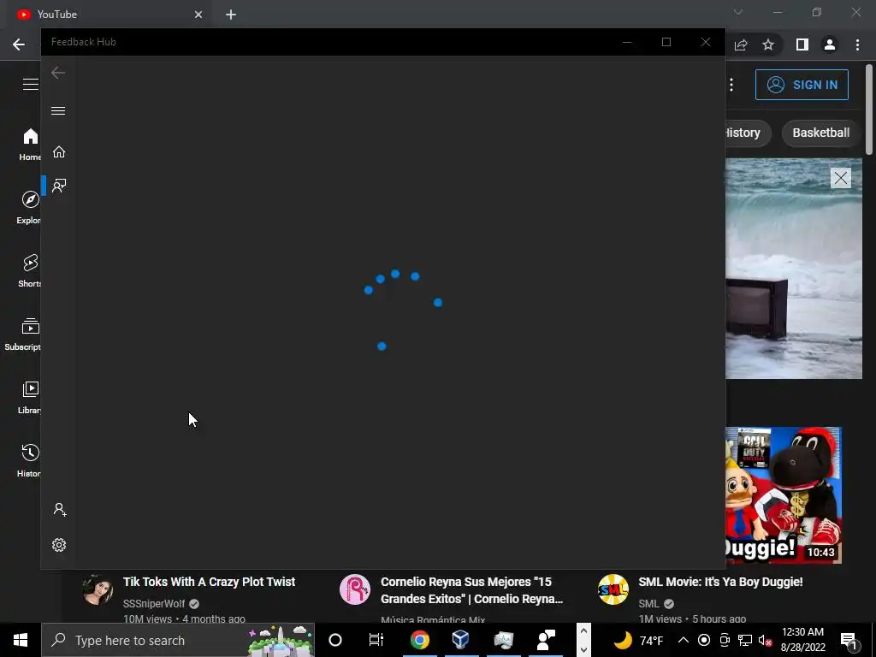Open YouTube Subscriptions section
The height and width of the screenshot is (657, 876).
tap(23, 334)
